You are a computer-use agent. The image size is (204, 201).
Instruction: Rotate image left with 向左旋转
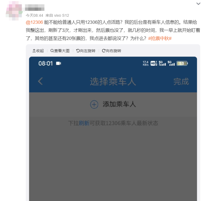86,51
